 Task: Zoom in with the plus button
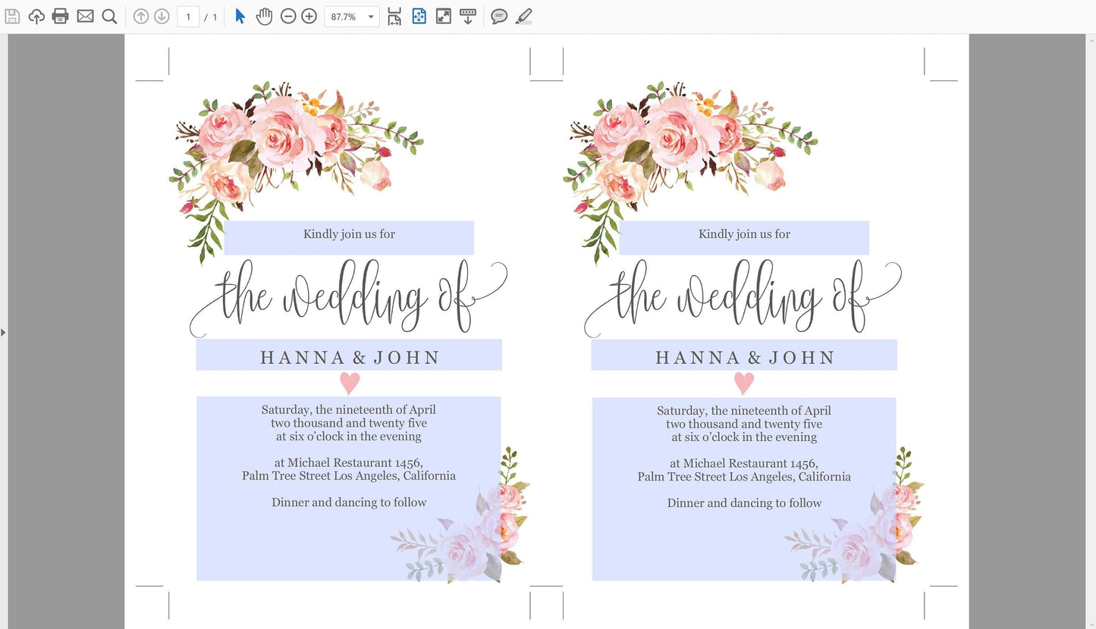[309, 16]
